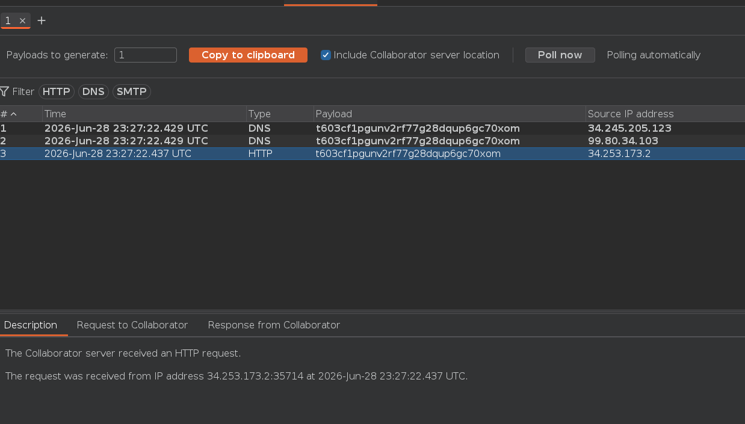Sort by the Payload column header
The height and width of the screenshot is (424, 745).
pyautogui.click(x=450, y=114)
